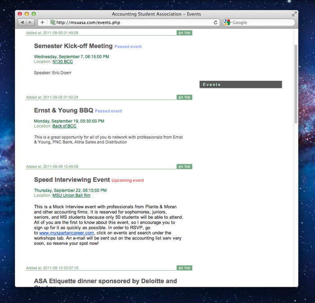
Task: Click inside the Google search box
Action: (261, 23)
